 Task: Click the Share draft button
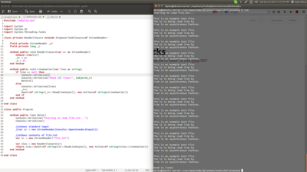click(x=276, y=20)
